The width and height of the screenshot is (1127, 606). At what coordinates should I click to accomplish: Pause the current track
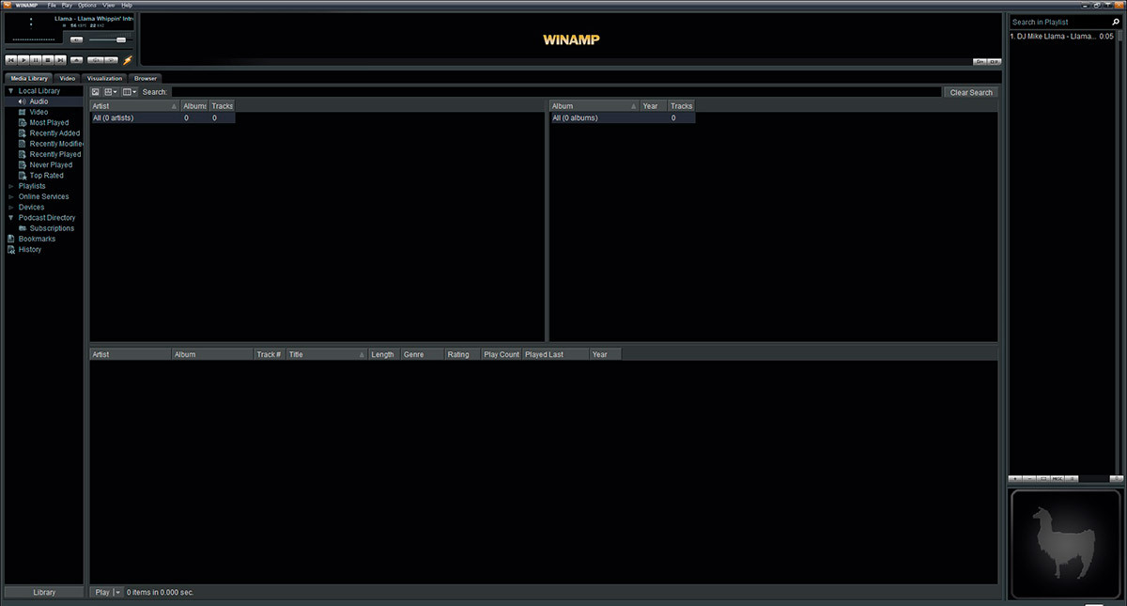click(36, 59)
